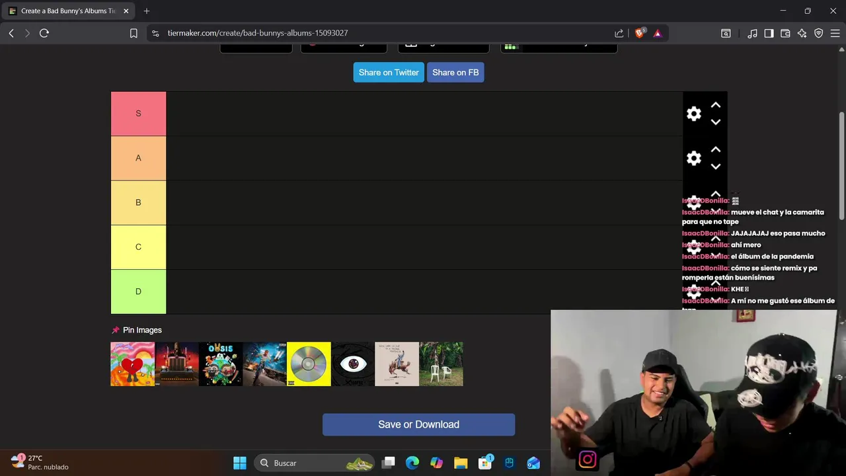846x476 pixels.
Task: Open the Leo AI sparkle icon
Action: (x=802, y=33)
